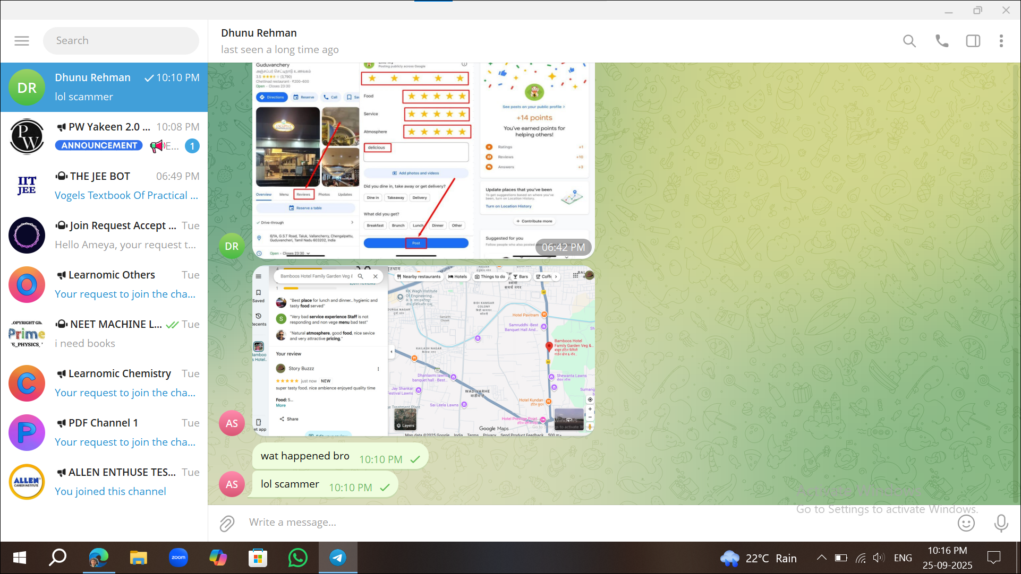Open WhatsApp from the taskbar
The width and height of the screenshot is (1021, 574).
pos(297,558)
